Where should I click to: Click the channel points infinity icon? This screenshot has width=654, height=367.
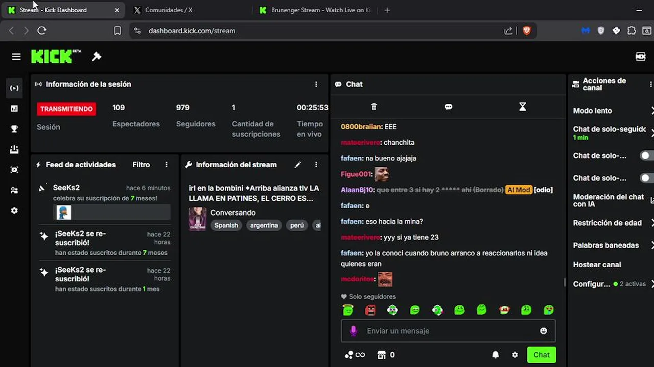point(355,355)
